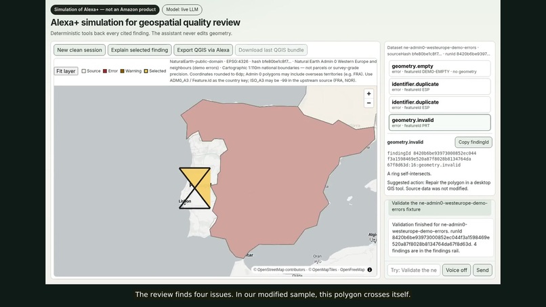This screenshot has width=546, height=307.
Task: Click the 'A ring self-intersects.' text
Action: [409, 173]
